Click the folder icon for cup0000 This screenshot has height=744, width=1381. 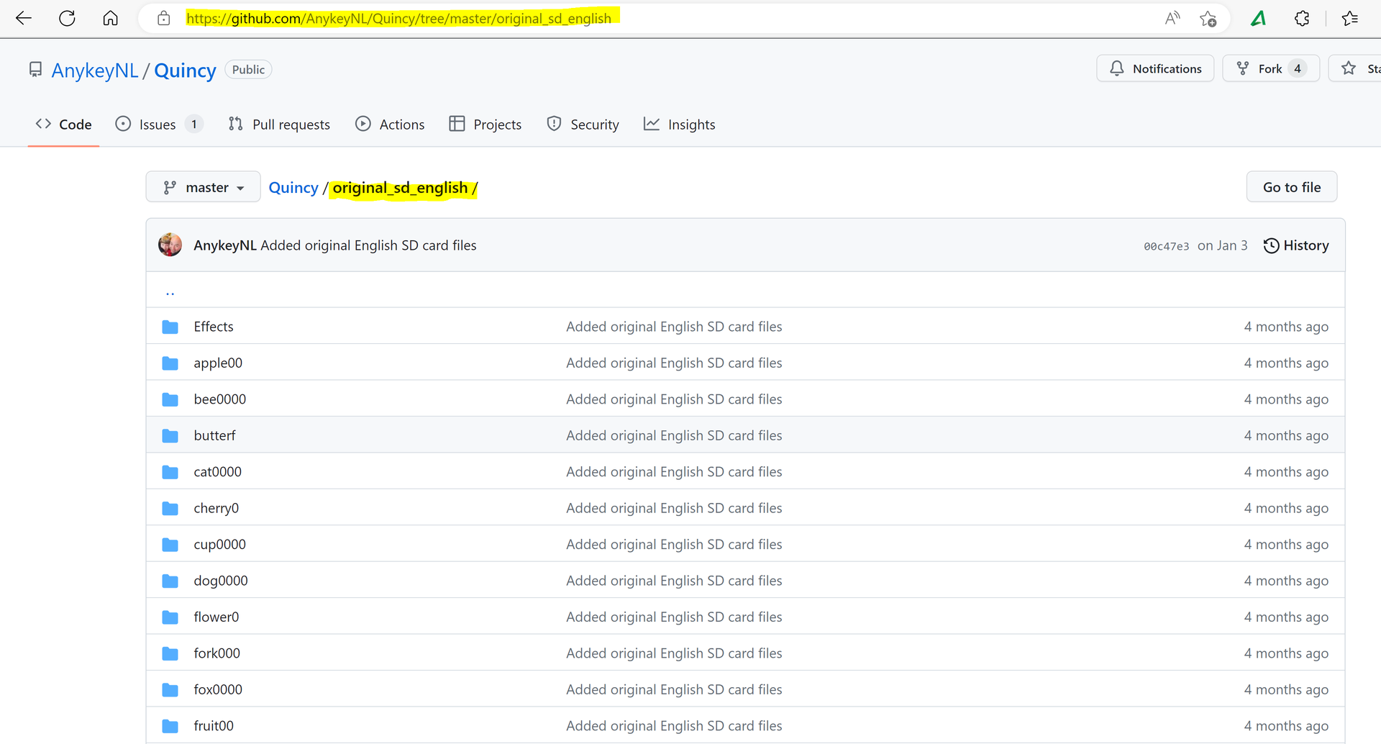pos(170,545)
